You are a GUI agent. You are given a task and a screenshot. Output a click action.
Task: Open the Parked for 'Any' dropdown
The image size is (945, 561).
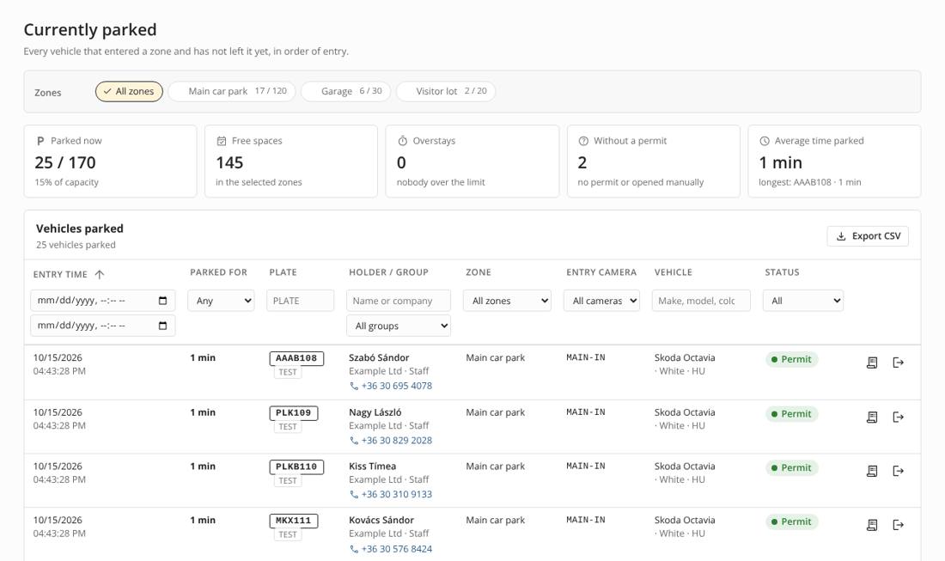tap(221, 301)
